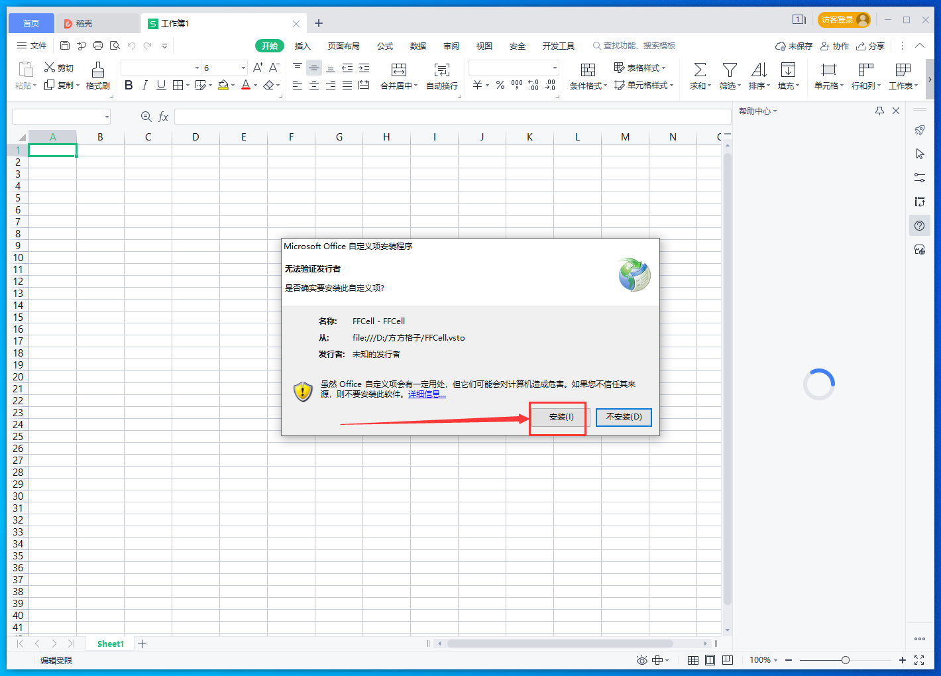Click the guest login button
Screen dimensions: 941x676
[844, 20]
